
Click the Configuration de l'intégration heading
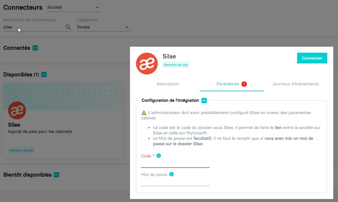[x=170, y=100]
